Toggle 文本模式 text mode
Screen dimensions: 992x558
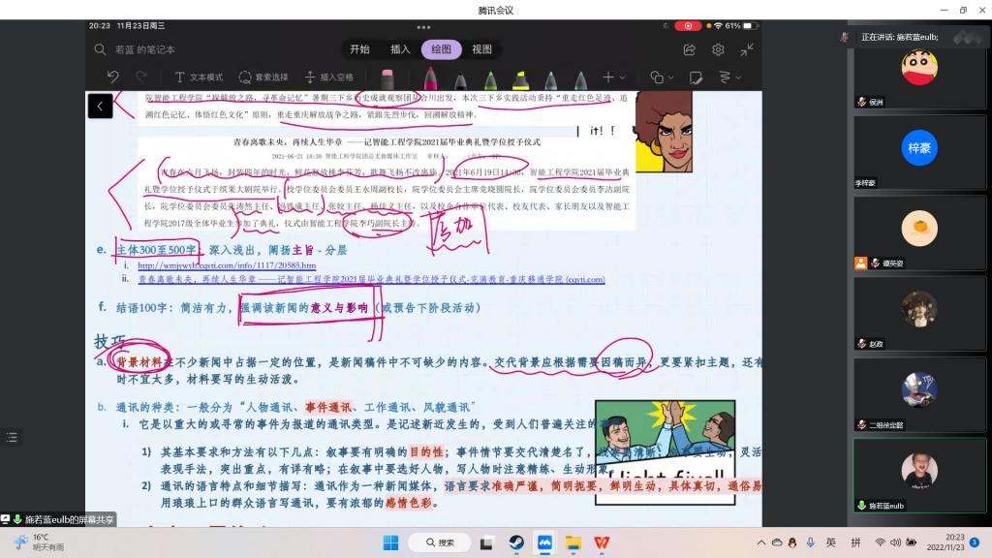[198, 77]
